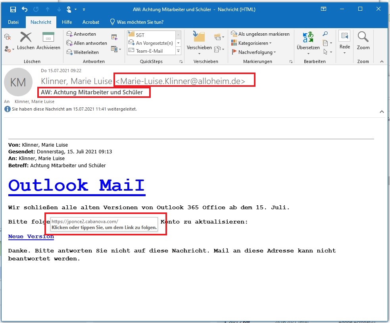Viewport: 390px width, 323px height.
Task: Click recipient name Klinner, Marie Luise
Action: click(x=35, y=101)
